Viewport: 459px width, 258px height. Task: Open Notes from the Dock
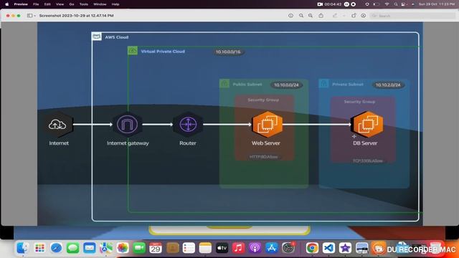[205, 248]
